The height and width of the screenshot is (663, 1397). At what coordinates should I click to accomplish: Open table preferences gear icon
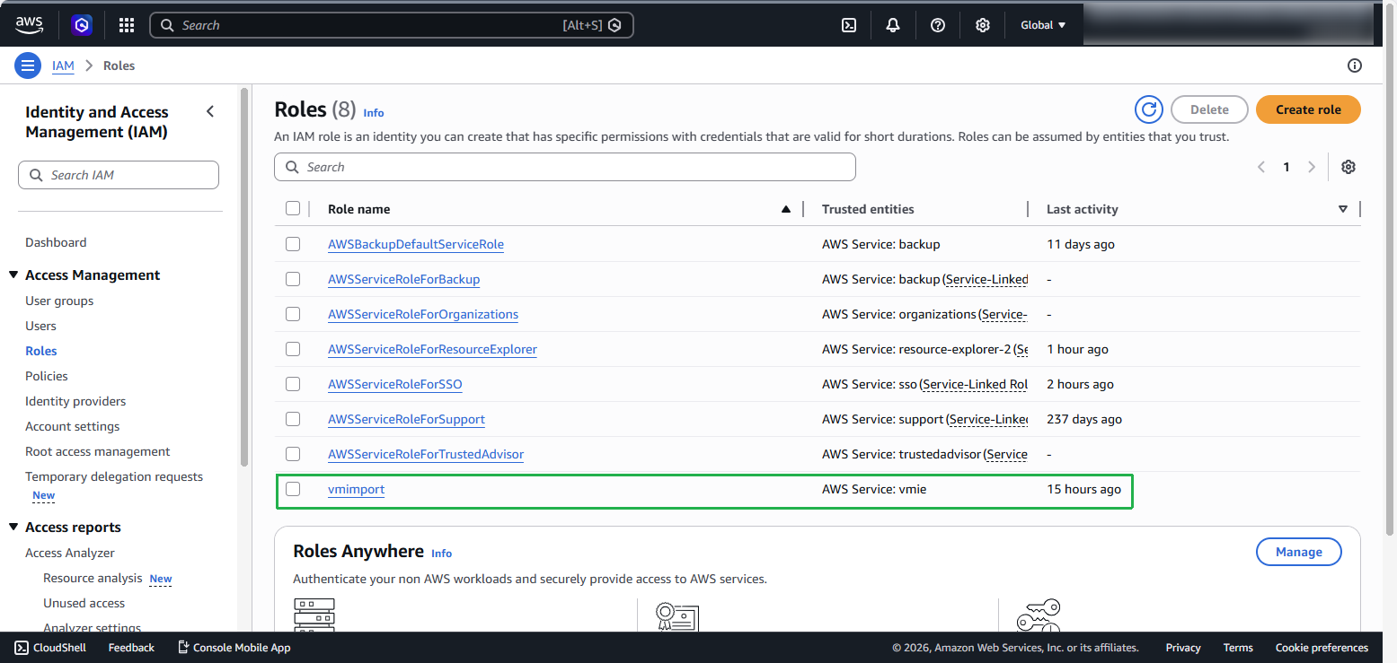click(1348, 167)
